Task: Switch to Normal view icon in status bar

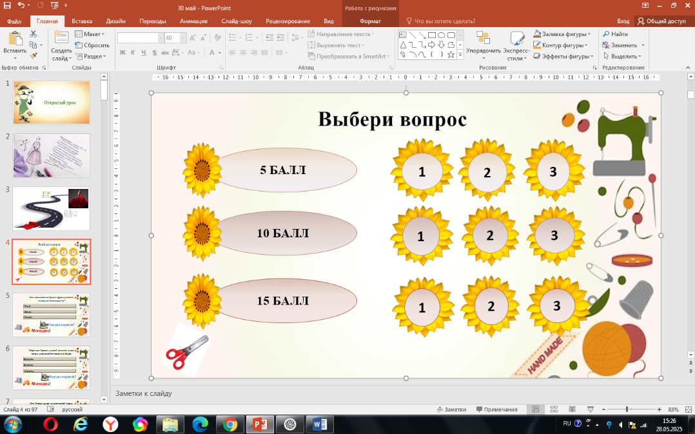Action: click(x=535, y=409)
